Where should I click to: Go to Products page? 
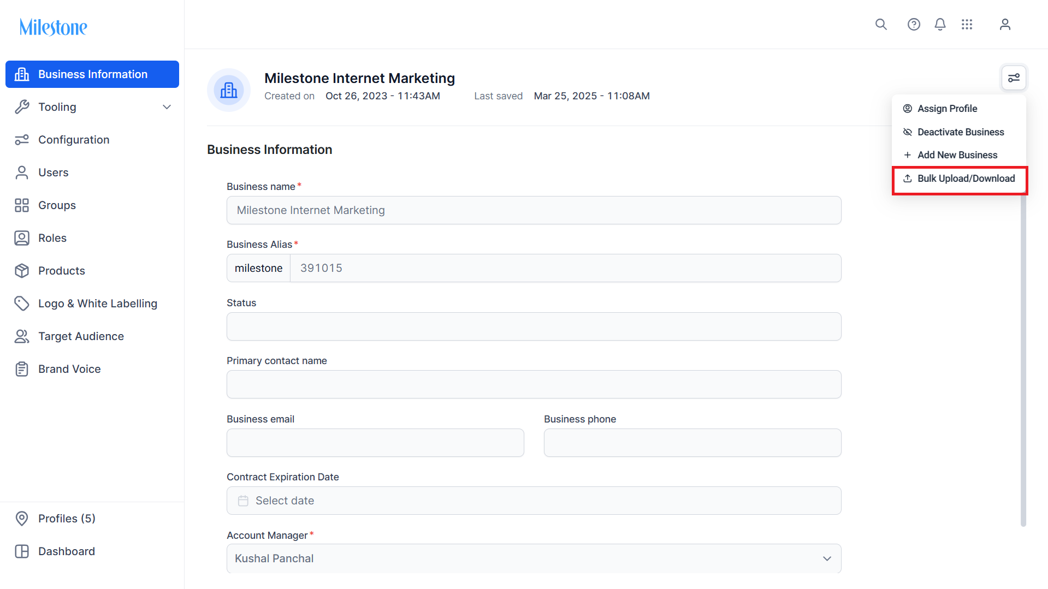[x=92, y=271]
